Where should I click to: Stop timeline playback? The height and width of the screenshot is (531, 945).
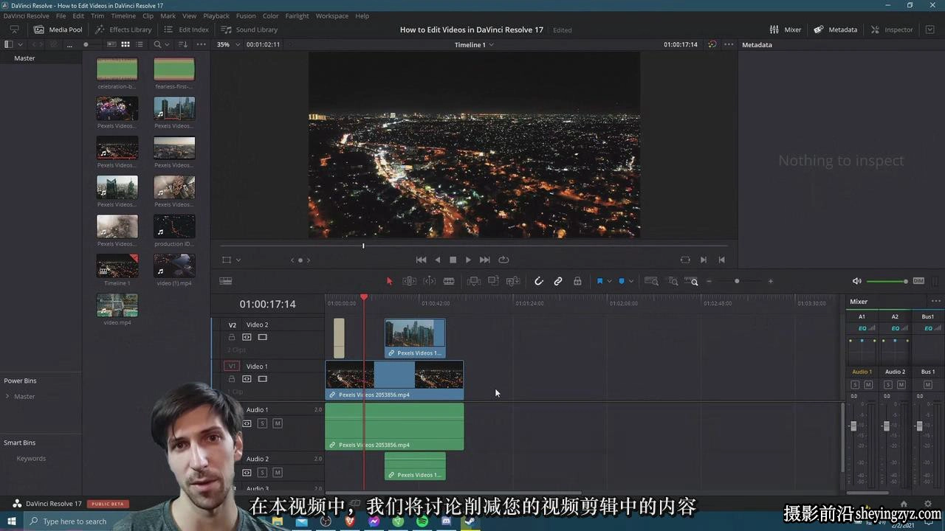[453, 260]
